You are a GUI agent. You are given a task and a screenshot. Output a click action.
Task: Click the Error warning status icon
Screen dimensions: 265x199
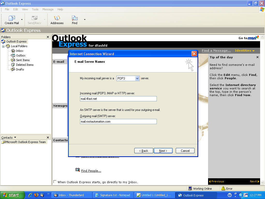pyautogui.click(x=223, y=188)
